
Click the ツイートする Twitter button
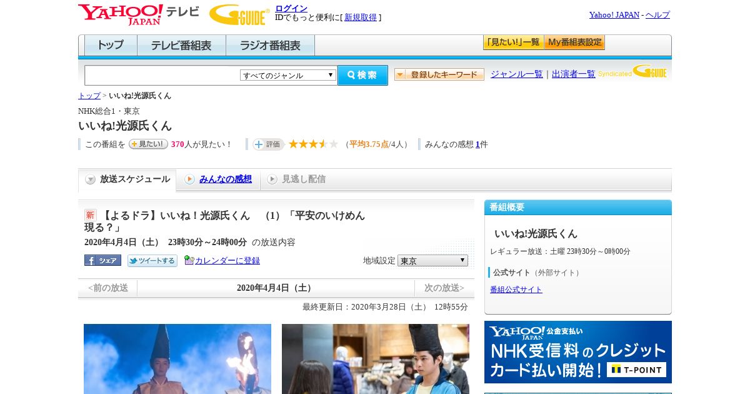tap(152, 260)
